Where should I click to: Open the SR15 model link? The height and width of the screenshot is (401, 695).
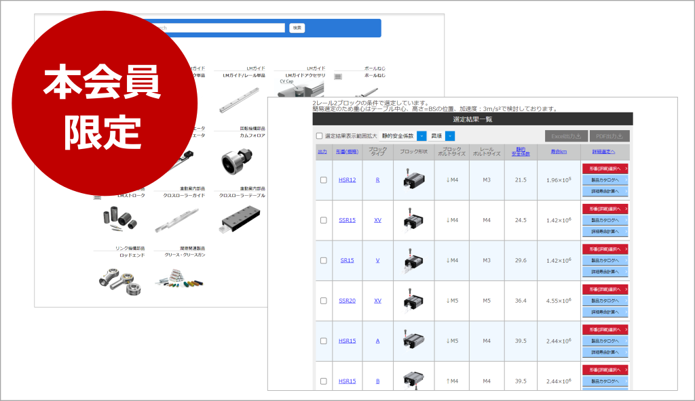coord(347,261)
